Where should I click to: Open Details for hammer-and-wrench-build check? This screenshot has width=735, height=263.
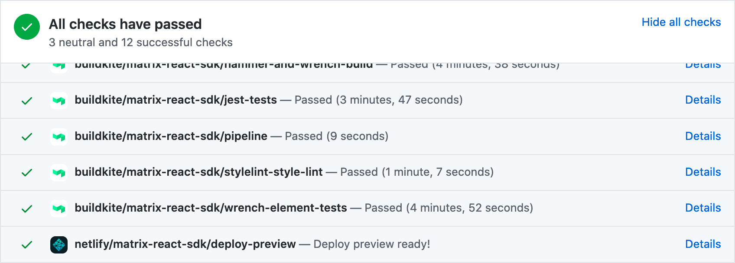click(703, 64)
